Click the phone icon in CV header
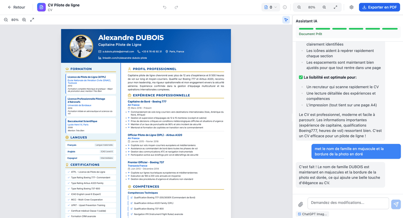This screenshot has height=218, width=403. 139,51
